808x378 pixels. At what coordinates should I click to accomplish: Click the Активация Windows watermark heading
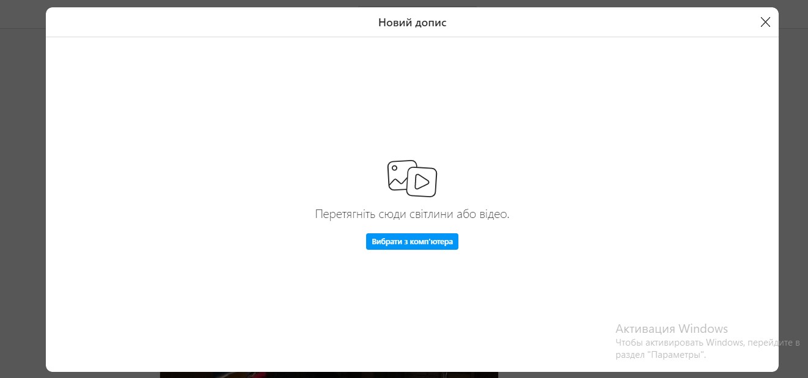pyautogui.click(x=671, y=329)
